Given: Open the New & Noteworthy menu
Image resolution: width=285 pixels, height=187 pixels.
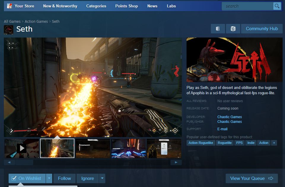Looking at the screenshot, I should coord(60,6).
